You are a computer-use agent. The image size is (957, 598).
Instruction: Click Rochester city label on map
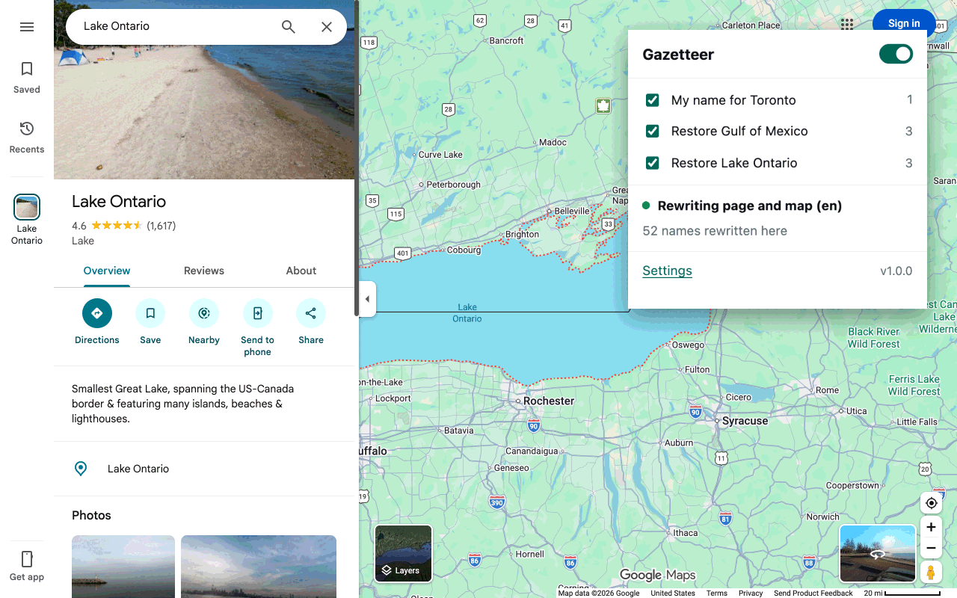(x=549, y=401)
